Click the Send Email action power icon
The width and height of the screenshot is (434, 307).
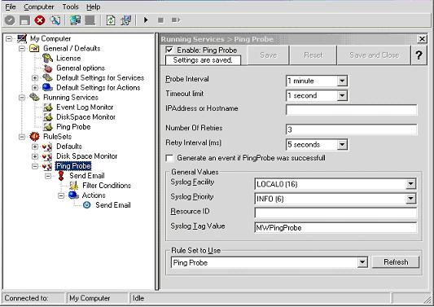pyautogui.click(x=87, y=205)
